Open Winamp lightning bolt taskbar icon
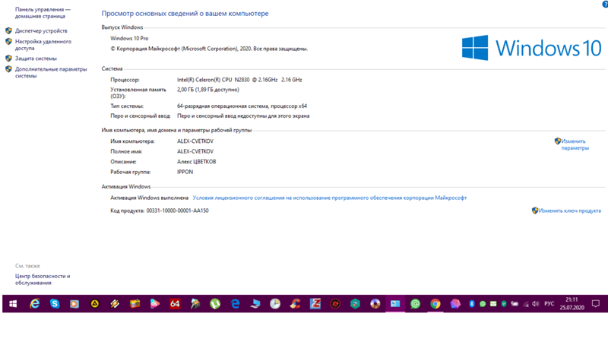 coord(115,304)
